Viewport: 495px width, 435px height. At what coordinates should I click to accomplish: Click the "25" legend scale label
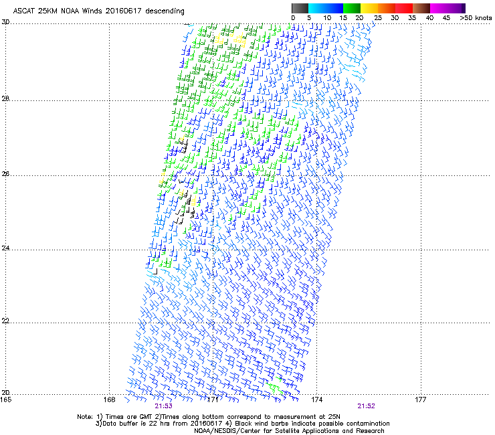[377, 18]
